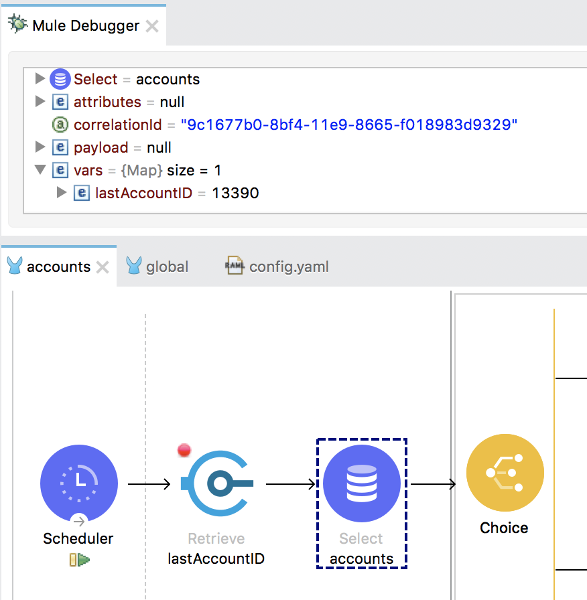The image size is (587, 600).
Task: Click the attributes entry icon
Action: click(60, 102)
